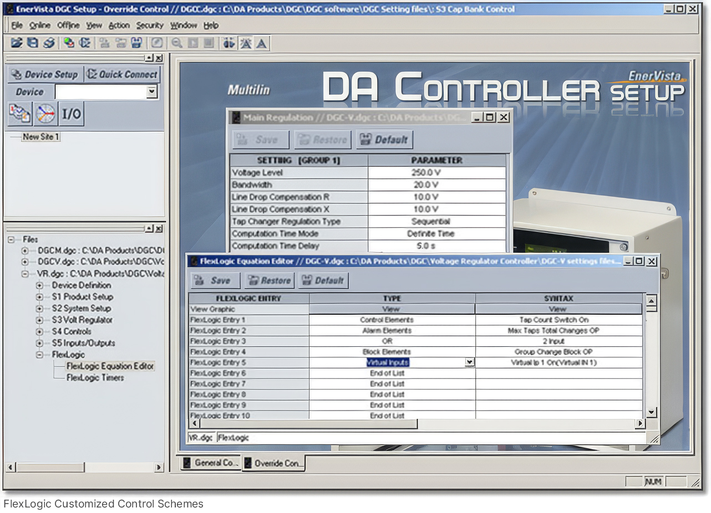The image size is (711, 513).
Task: Expand the Device Definition node
Action: click(x=39, y=285)
